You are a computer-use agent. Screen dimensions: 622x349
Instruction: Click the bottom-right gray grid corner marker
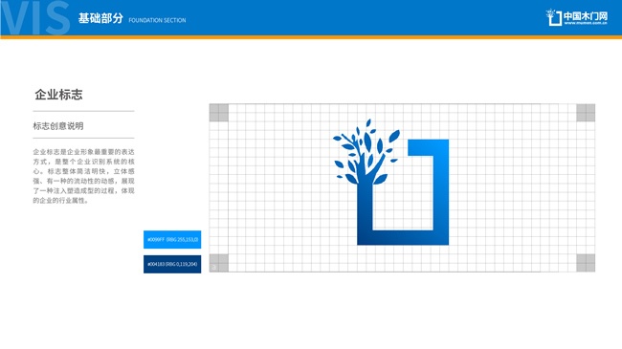(586, 263)
